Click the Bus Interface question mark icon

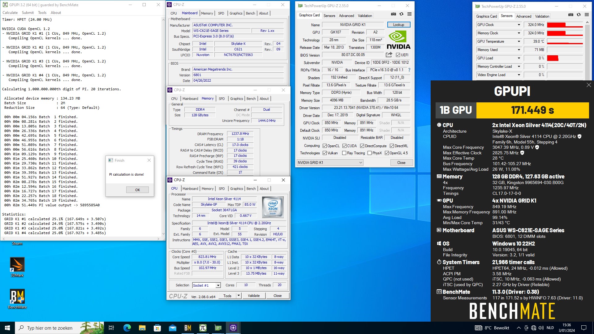[409, 70]
